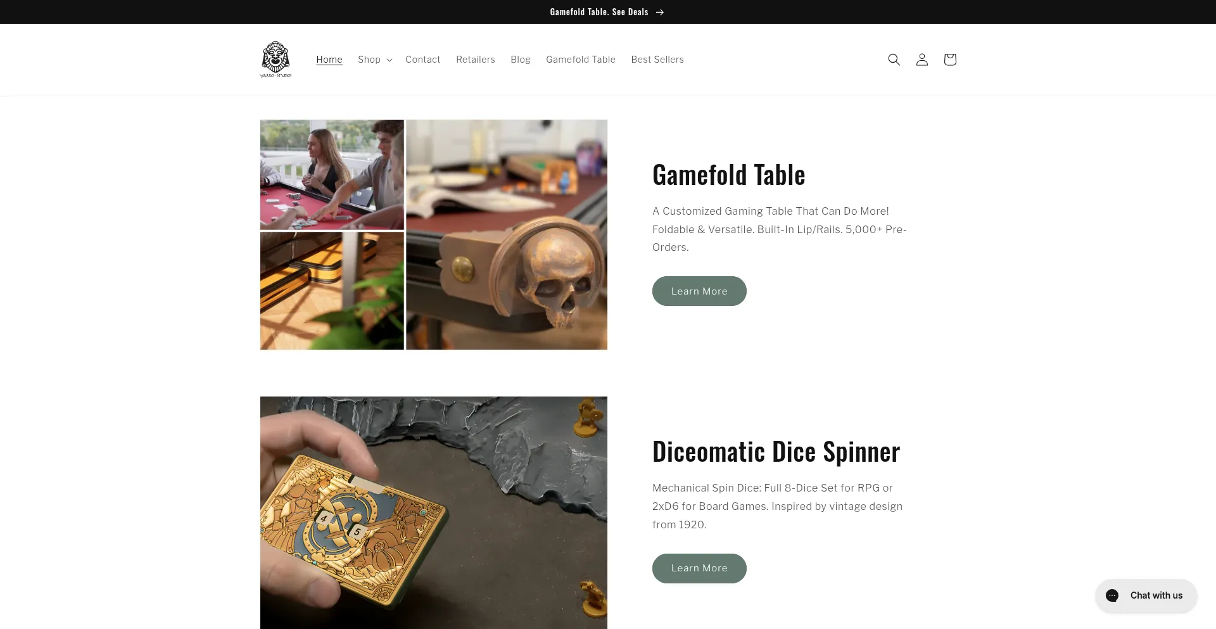Navigate to Retailers
The height and width of the screenshot is (629, 1216).
475,60
